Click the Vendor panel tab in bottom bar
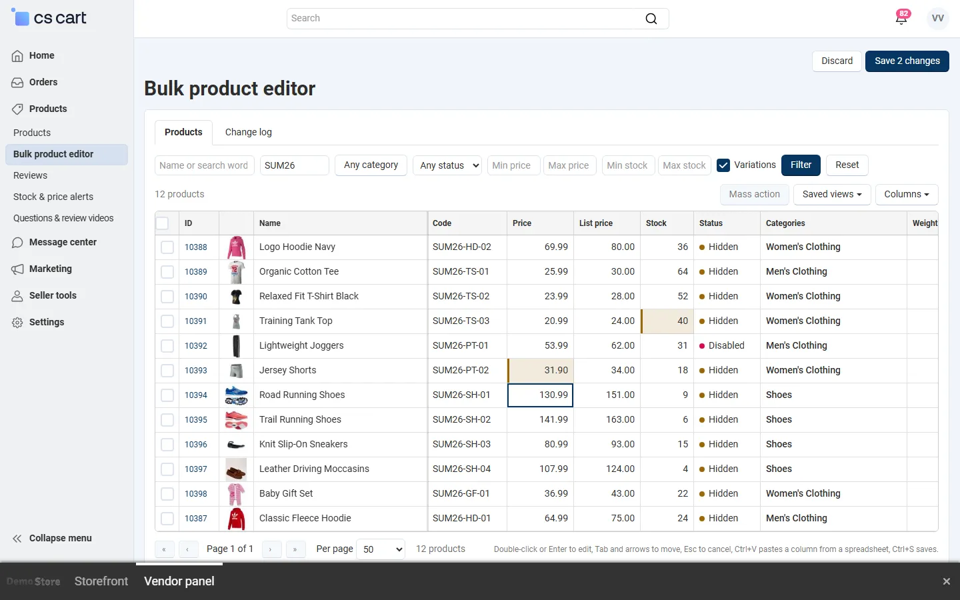Screen dimensions: 960x600 (x=179, y=581)
